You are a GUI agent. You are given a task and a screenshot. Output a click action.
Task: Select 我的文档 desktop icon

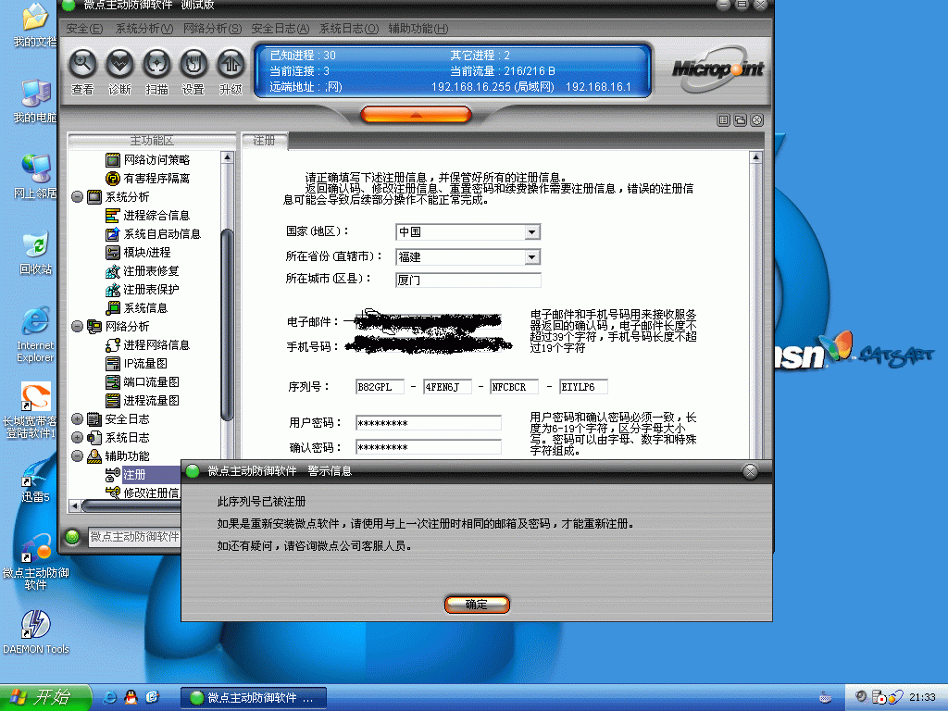click(x=35, y=25)
